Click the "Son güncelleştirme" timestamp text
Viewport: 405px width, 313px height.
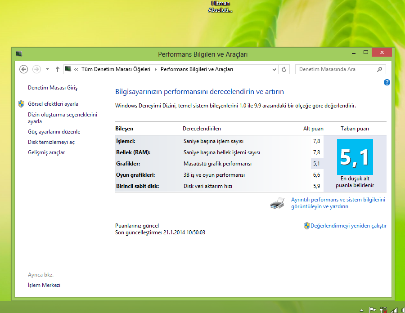(x=160, y=233)
